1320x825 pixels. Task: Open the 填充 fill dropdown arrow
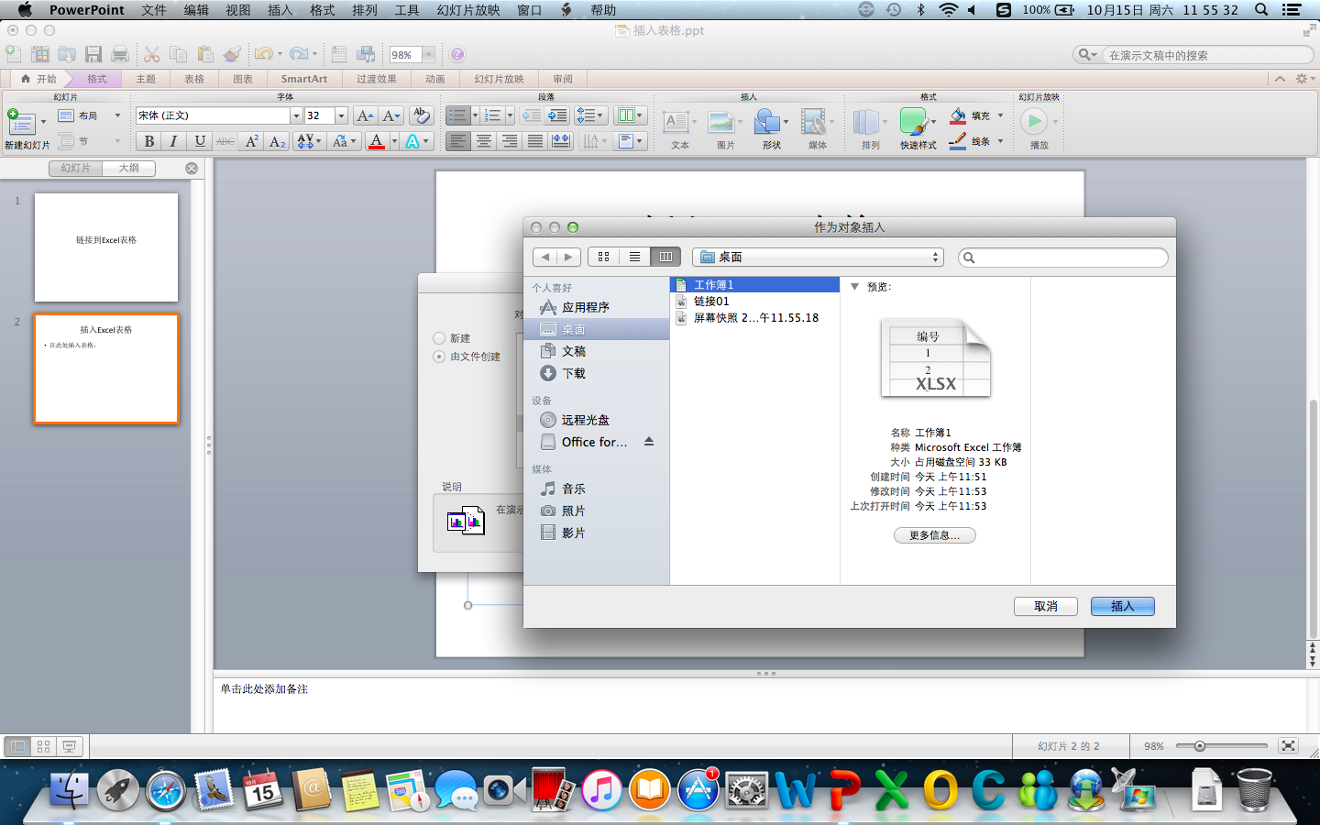(x=1000, y=115)
